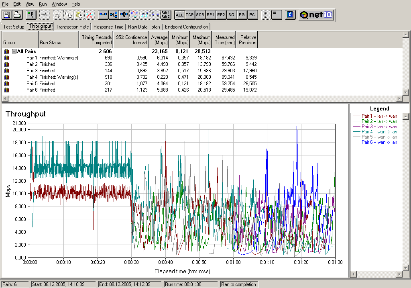Open the Window menu

(59, 4)
